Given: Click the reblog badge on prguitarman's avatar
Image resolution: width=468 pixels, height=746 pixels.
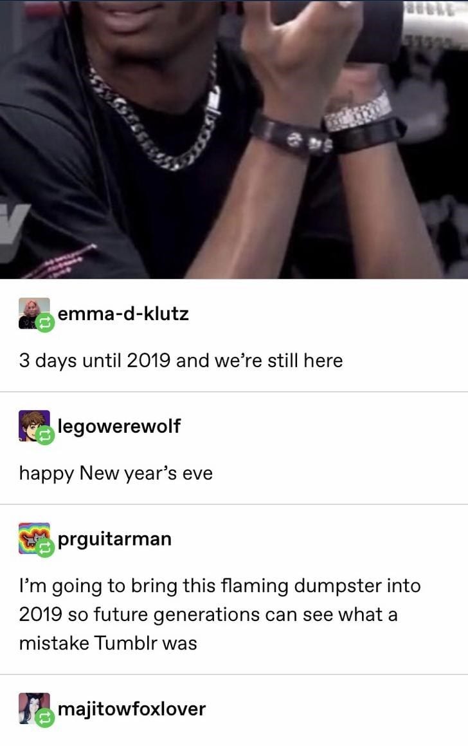Looking at the screenshot, I should pyautogui.click(x=45, y=549).
